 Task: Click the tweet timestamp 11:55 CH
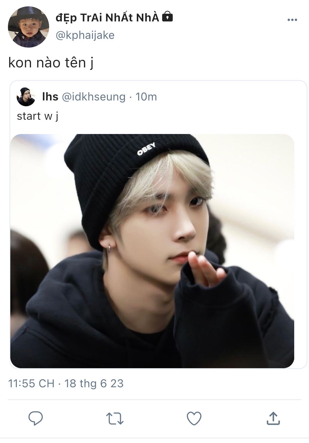coord(31,383)
